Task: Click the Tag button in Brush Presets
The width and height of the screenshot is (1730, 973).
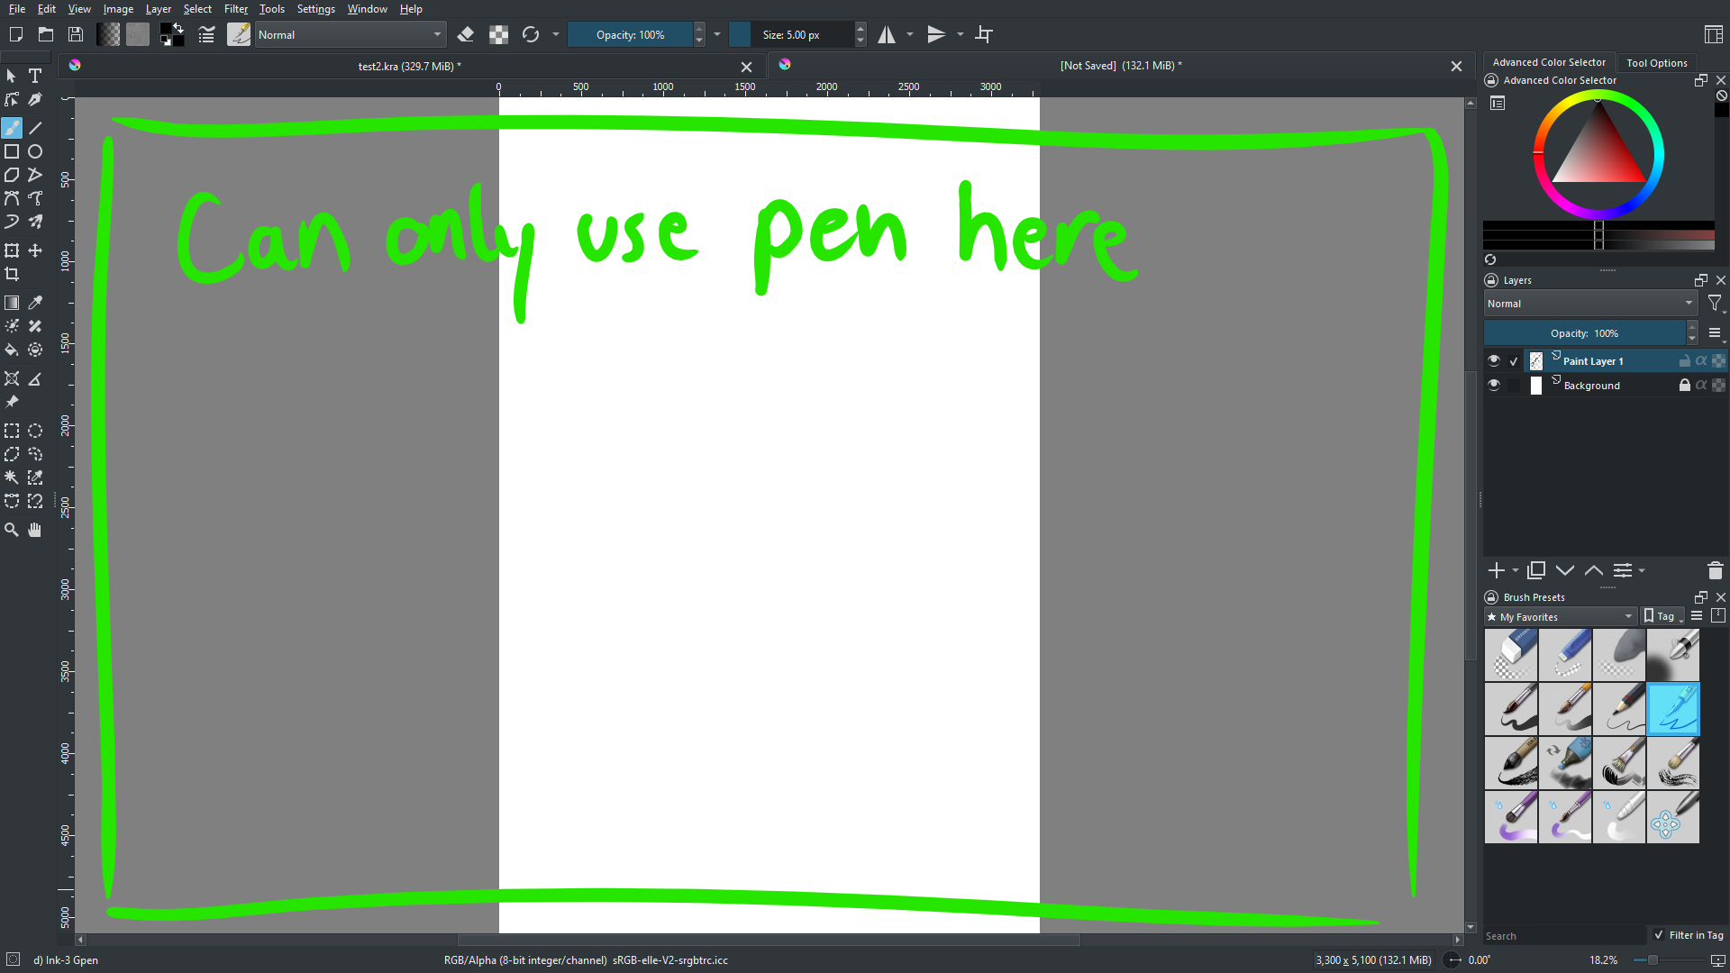Action: pyautogui.click(x=1662, y=617)
